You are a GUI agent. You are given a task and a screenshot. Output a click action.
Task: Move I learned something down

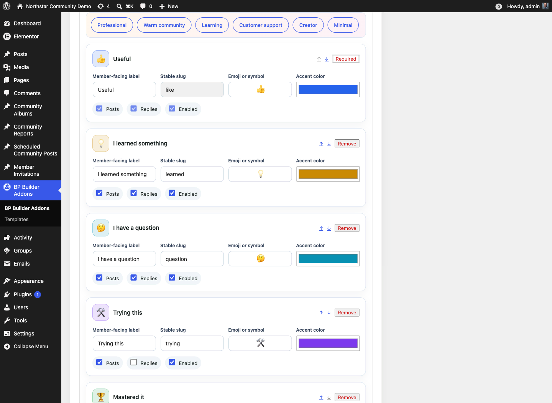(329, 144)
